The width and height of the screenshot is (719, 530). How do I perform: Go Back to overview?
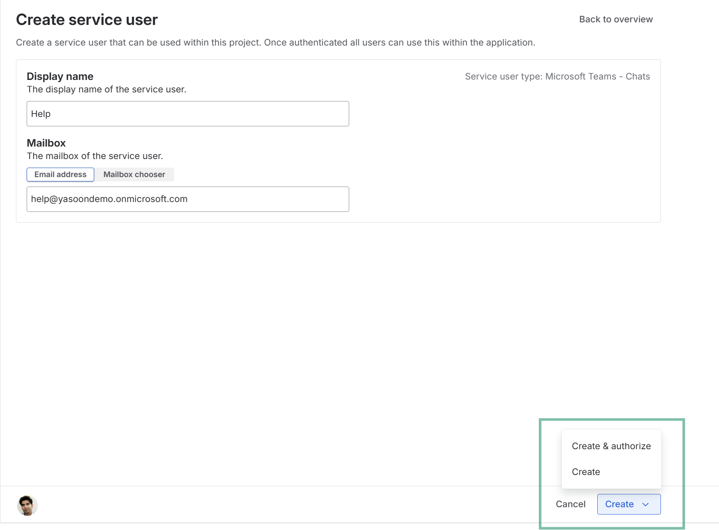coord(615,19)
